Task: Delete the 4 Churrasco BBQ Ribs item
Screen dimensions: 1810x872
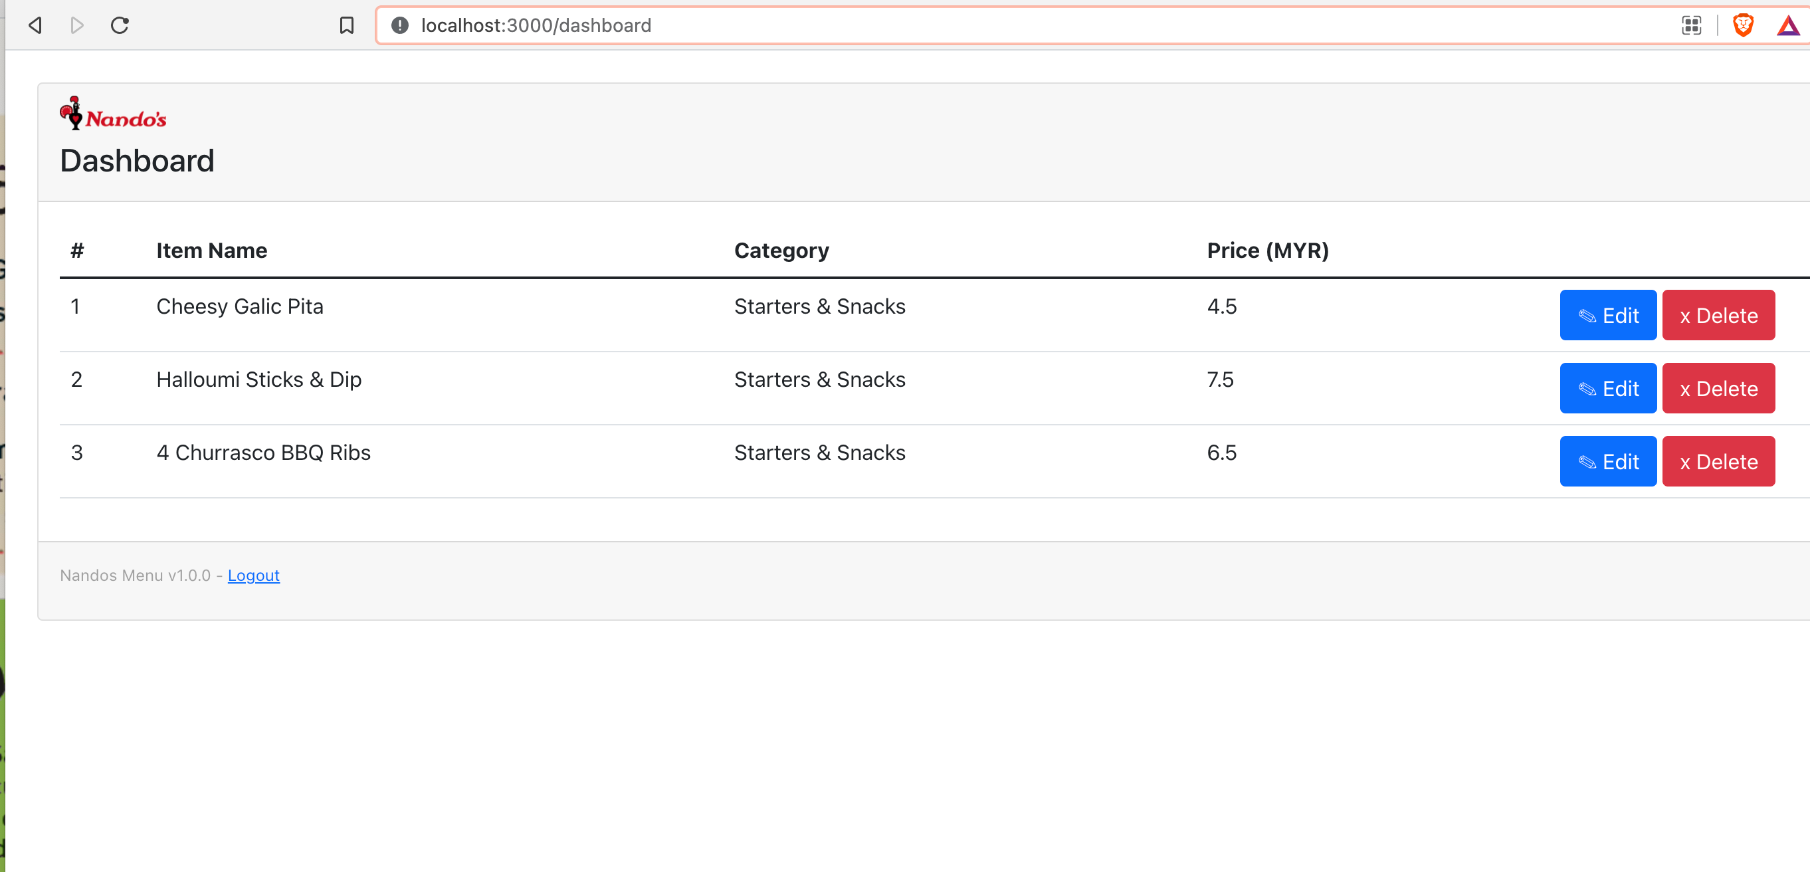Action: [x=1718, y=462]
